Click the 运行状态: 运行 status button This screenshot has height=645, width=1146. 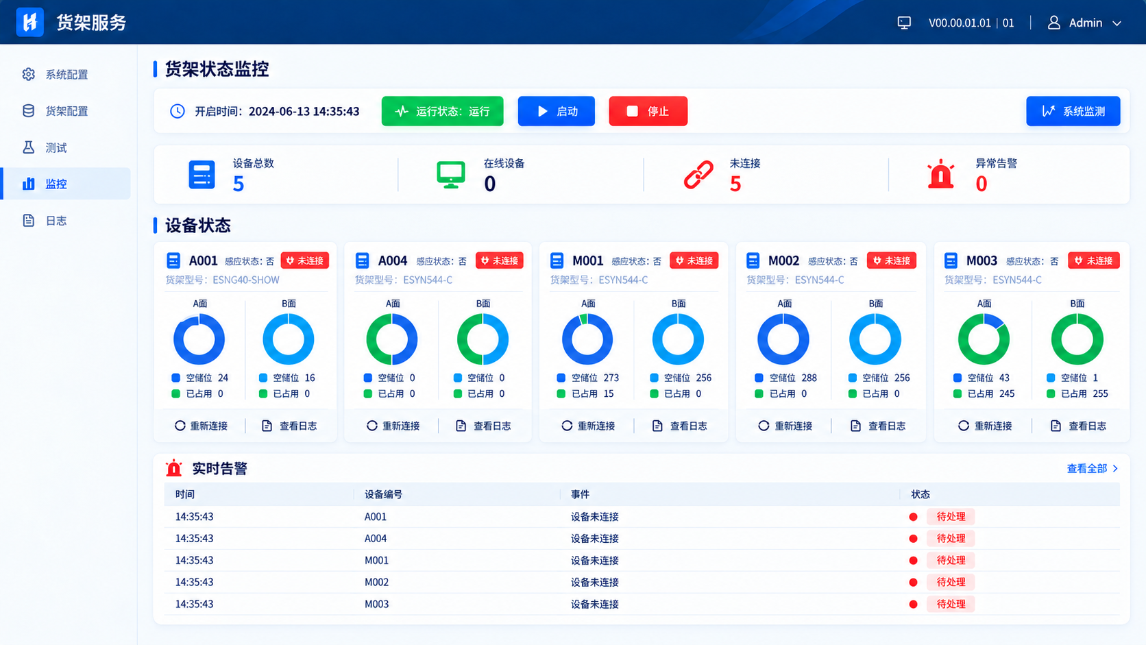(442, 111)
